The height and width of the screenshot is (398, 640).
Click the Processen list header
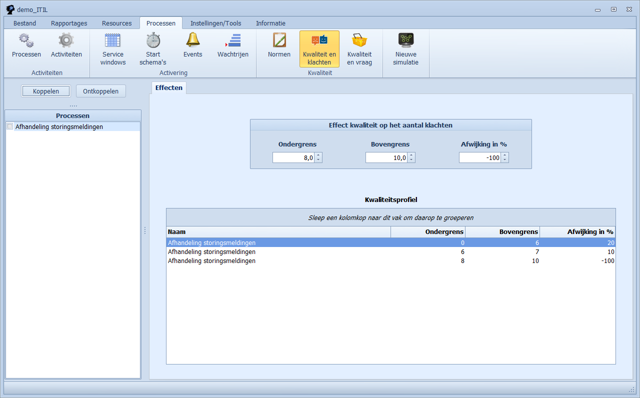[x=73, y=115]
